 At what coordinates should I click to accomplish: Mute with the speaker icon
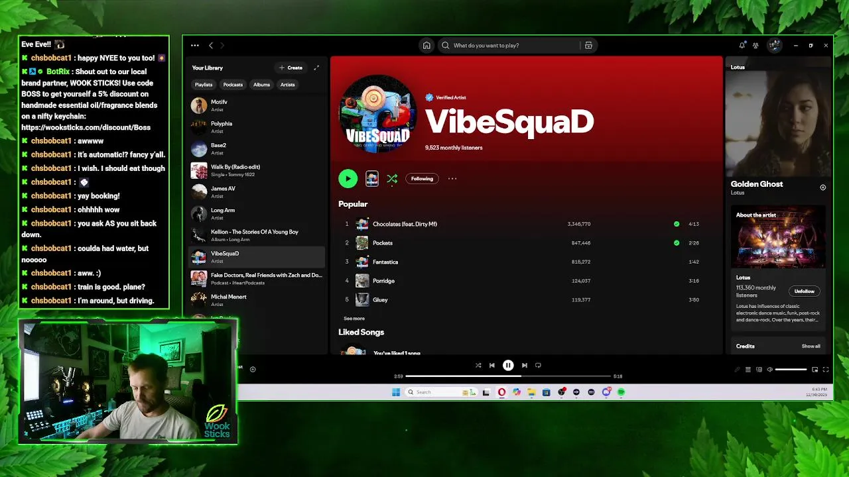coord(769,370)
